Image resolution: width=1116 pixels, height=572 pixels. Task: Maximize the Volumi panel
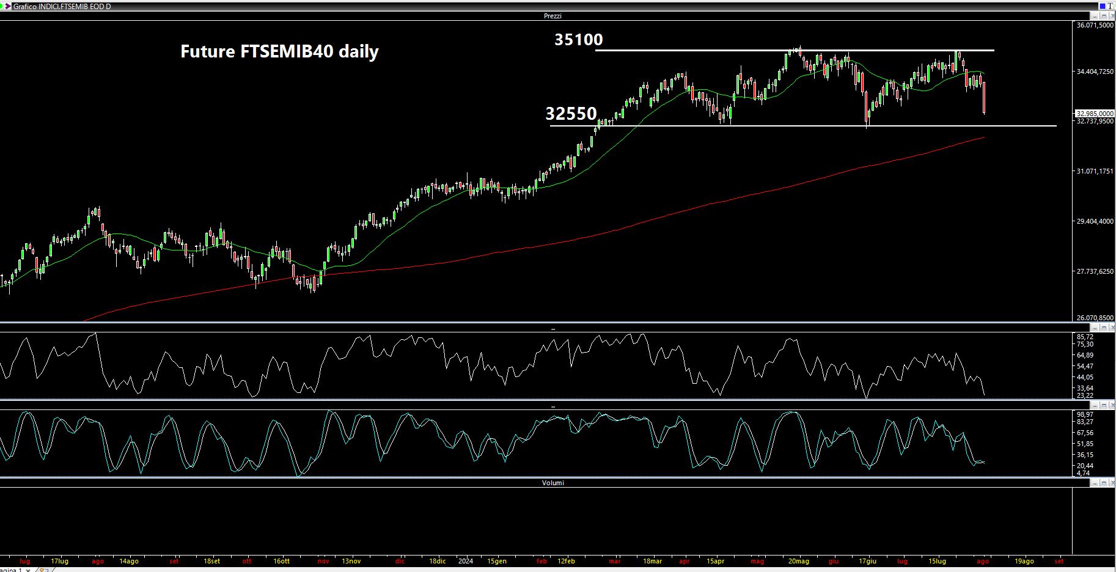click(1103, 483)
